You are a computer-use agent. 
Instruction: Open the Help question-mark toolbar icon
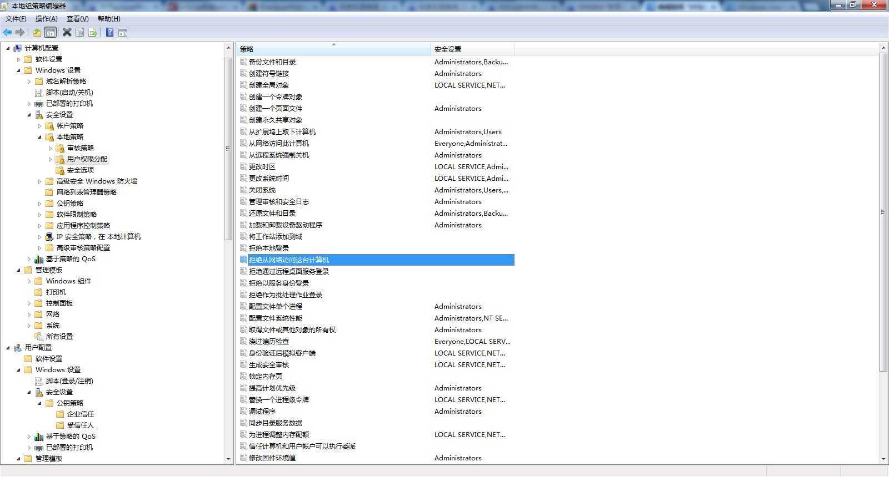(109, 33)
